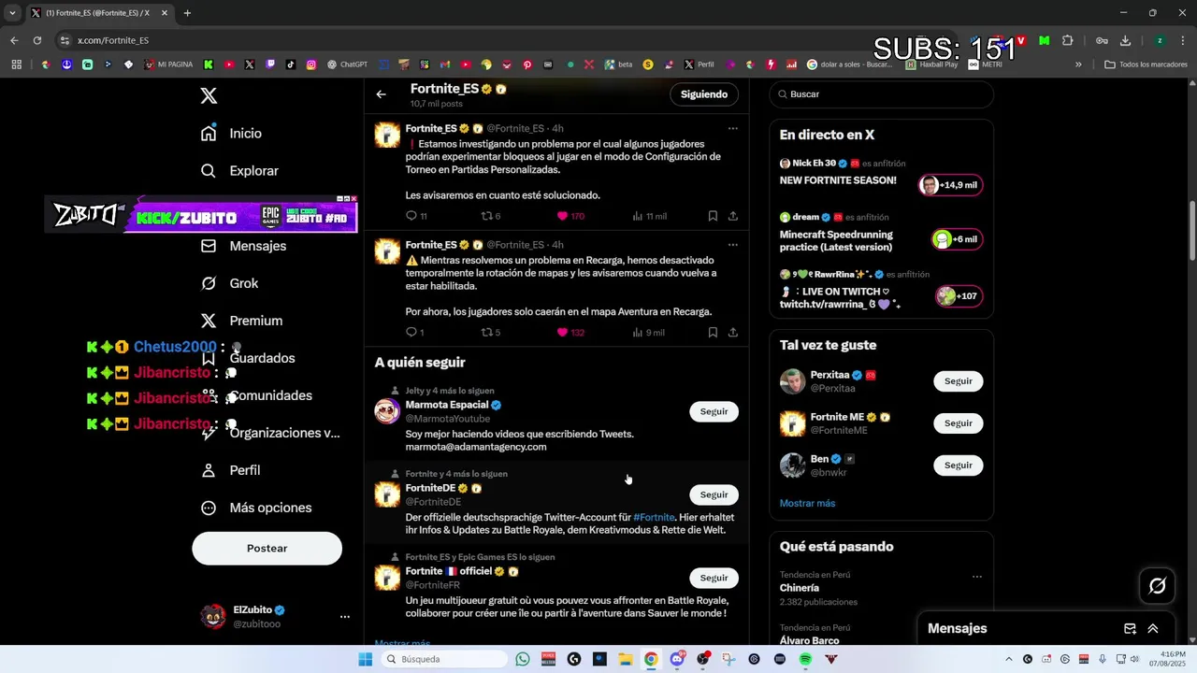Follow Perxitaa suggestion

coord(958,381)
